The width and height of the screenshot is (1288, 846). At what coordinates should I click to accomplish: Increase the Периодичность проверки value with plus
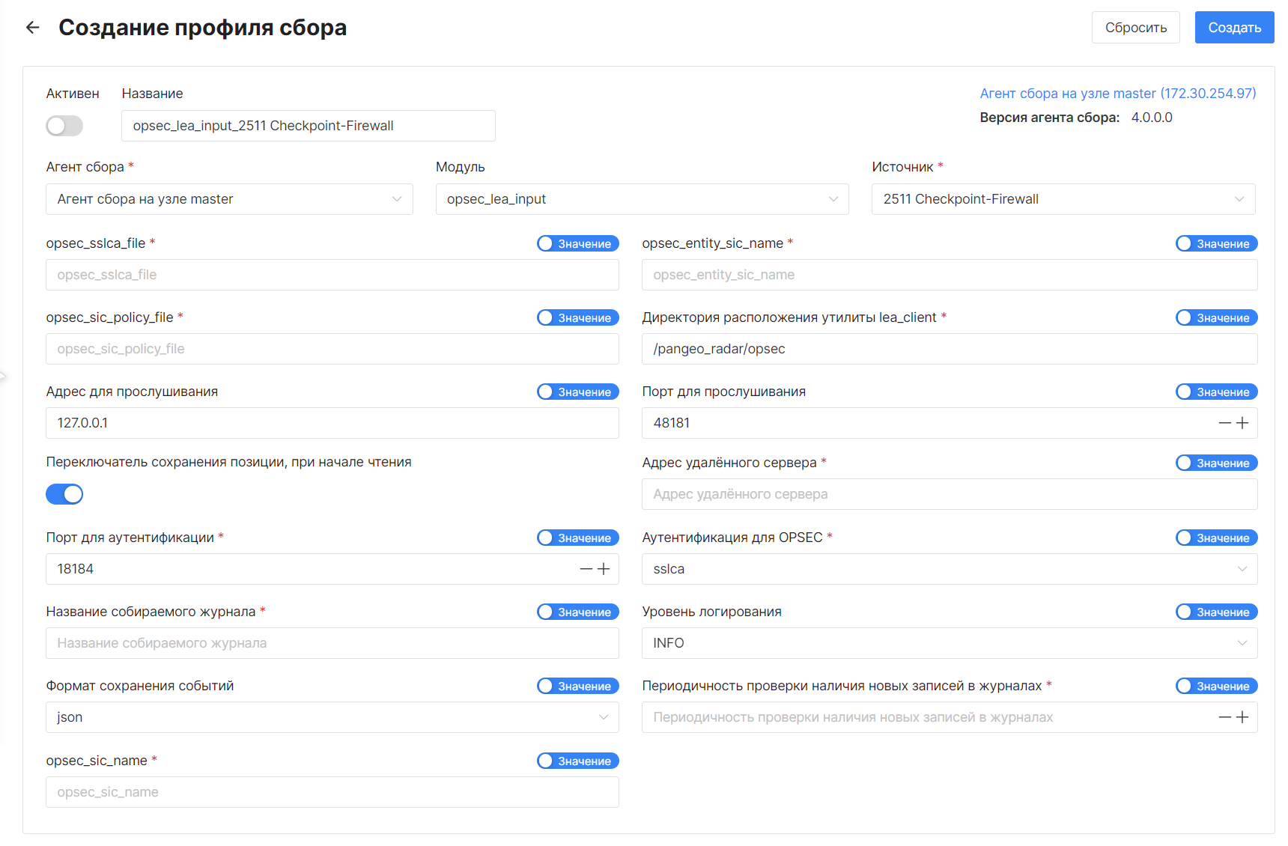1242,717
